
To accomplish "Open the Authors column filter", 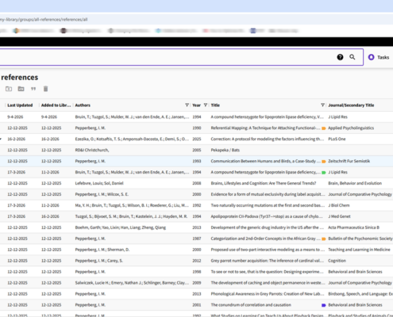I will pos(187,105).
